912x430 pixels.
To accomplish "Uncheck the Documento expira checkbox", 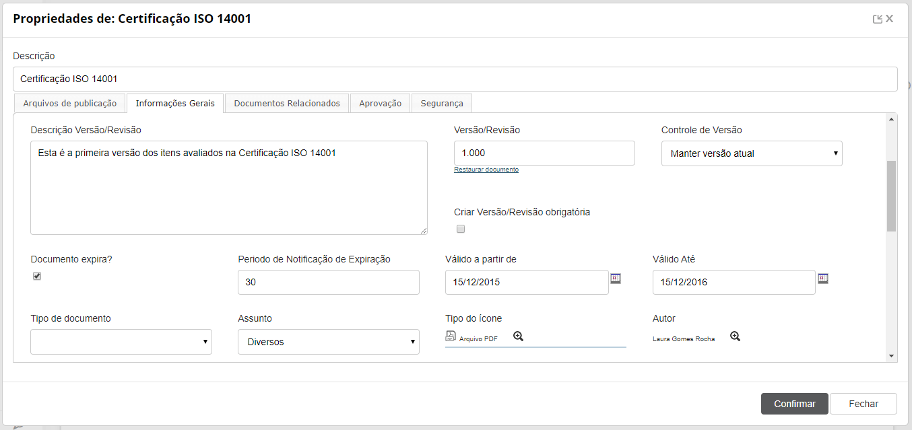I will click(x=37, y=276).
